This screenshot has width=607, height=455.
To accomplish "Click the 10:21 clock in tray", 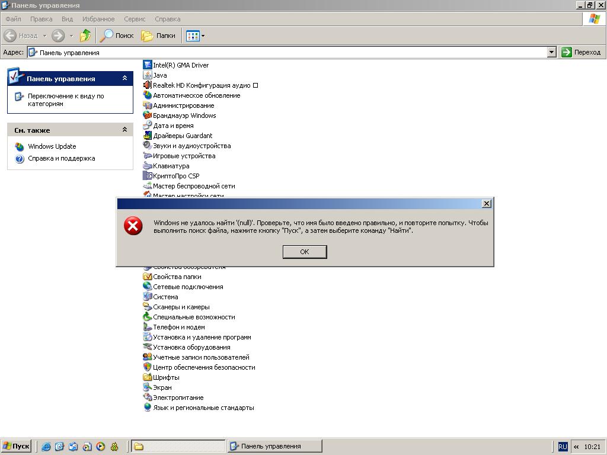I will click(592, 447).
